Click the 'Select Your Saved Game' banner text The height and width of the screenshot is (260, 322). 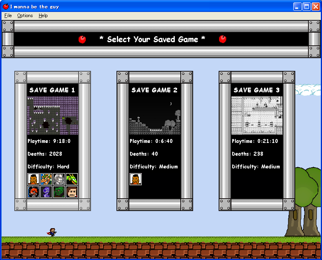click(x=152, y=39)
